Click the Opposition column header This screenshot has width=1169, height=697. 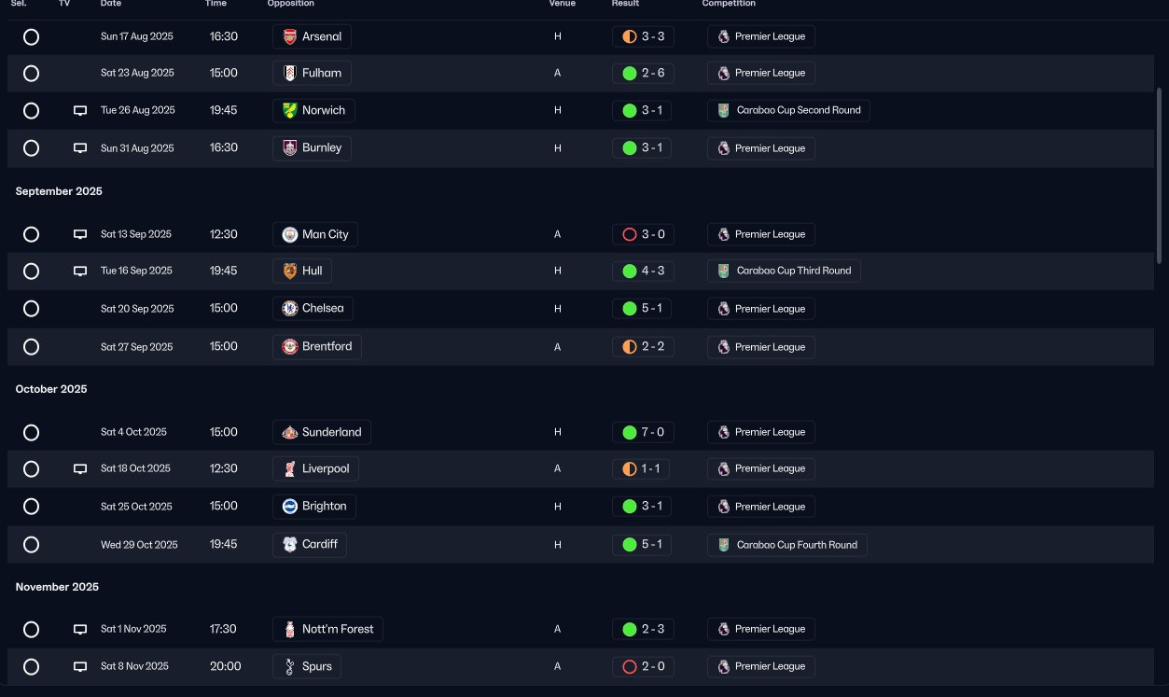pos(290,4)
